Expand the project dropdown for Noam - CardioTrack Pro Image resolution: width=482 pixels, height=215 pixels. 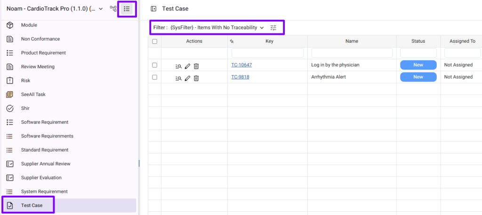[x=101, y=9]
